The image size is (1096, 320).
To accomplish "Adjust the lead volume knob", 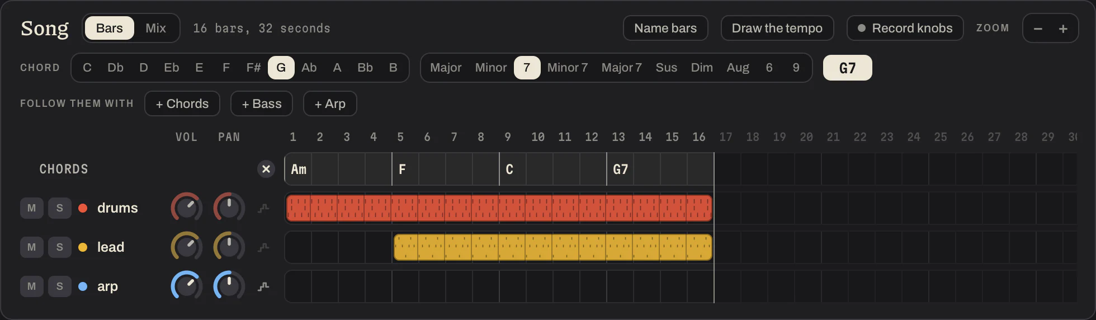I will (186, 247).
